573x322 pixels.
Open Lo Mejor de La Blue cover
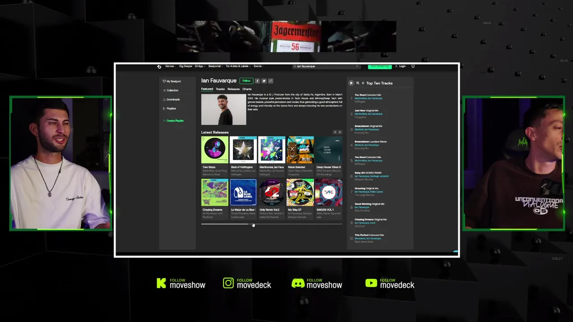point(243,192)
